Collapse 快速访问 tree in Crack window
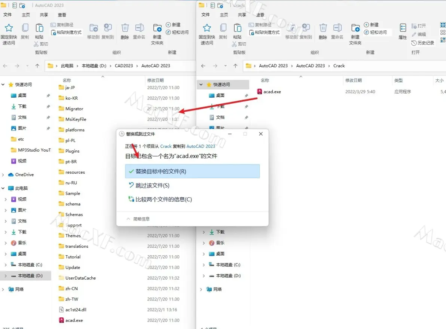The width and height of the screenshot is (446, 329). [201, 85]
